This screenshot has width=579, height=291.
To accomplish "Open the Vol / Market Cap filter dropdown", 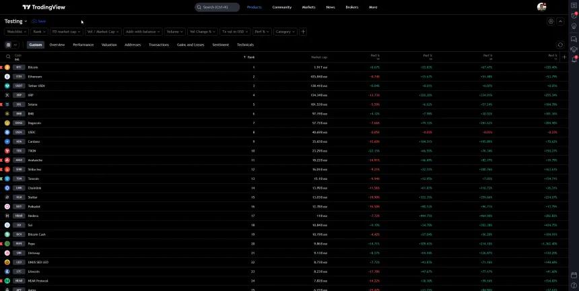I will (x=103, y=32).
